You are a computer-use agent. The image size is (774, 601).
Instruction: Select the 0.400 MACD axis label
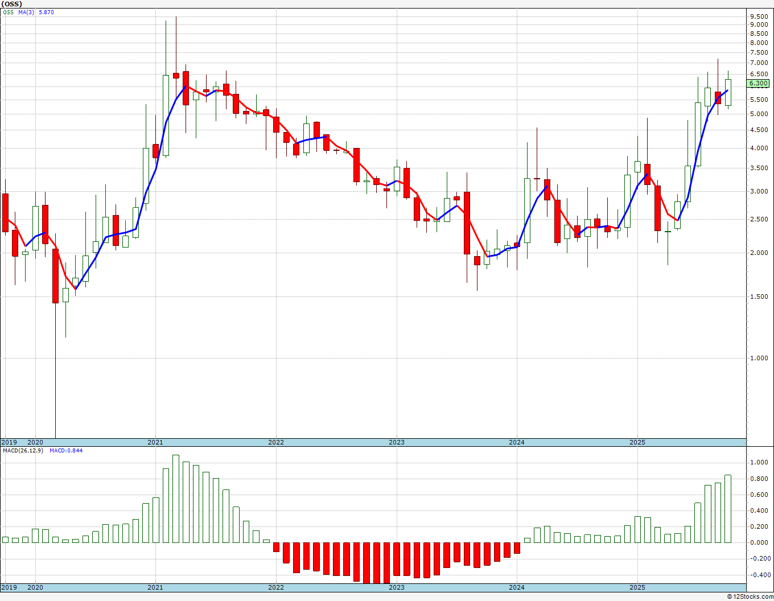(759, 511)
